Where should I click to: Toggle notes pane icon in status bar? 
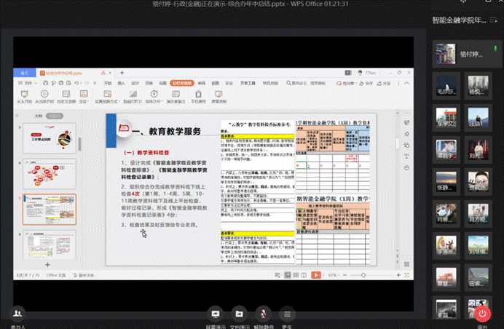[277, 275]
